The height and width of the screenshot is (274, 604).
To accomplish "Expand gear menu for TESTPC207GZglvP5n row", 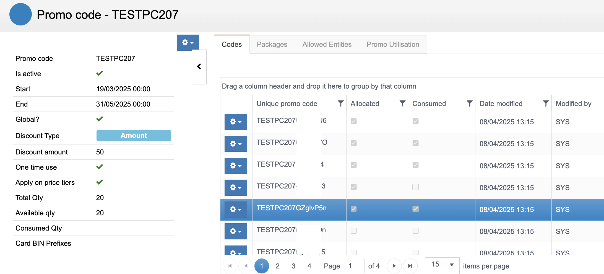I will [x=236, y=210].
